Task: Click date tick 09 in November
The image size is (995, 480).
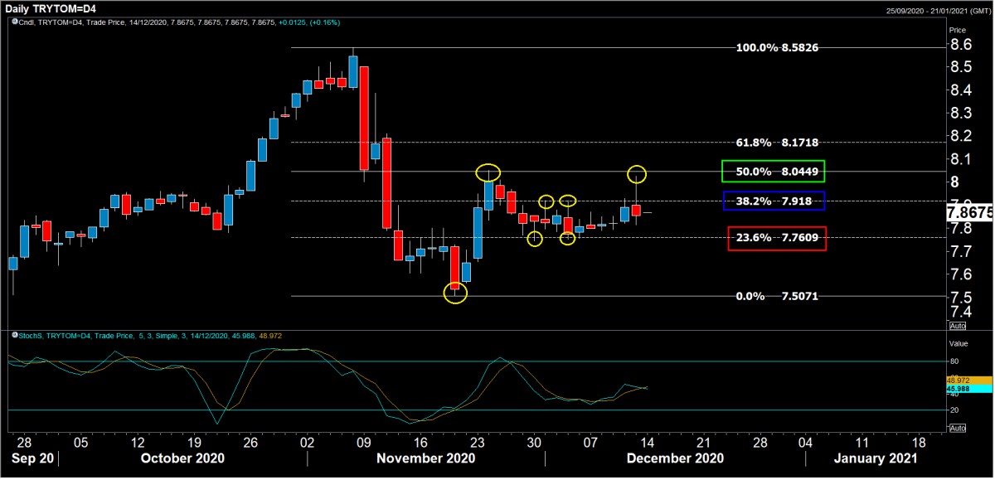Action: pyautogui.click(x=362, y=443)
